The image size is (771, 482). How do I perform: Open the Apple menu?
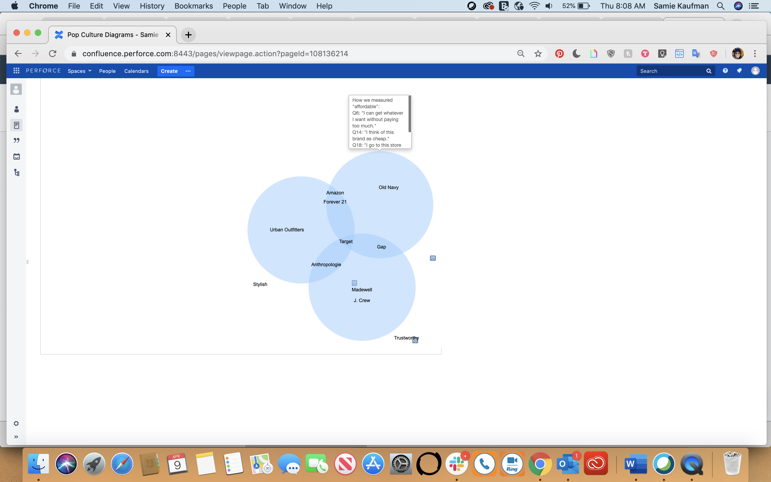pos(15,6)
